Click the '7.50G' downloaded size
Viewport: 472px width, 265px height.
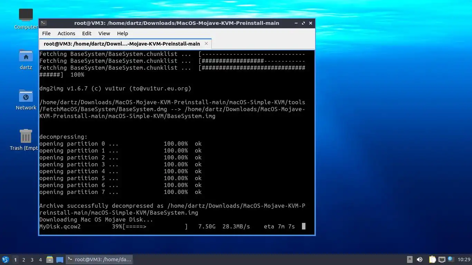[x=207, y=227]
